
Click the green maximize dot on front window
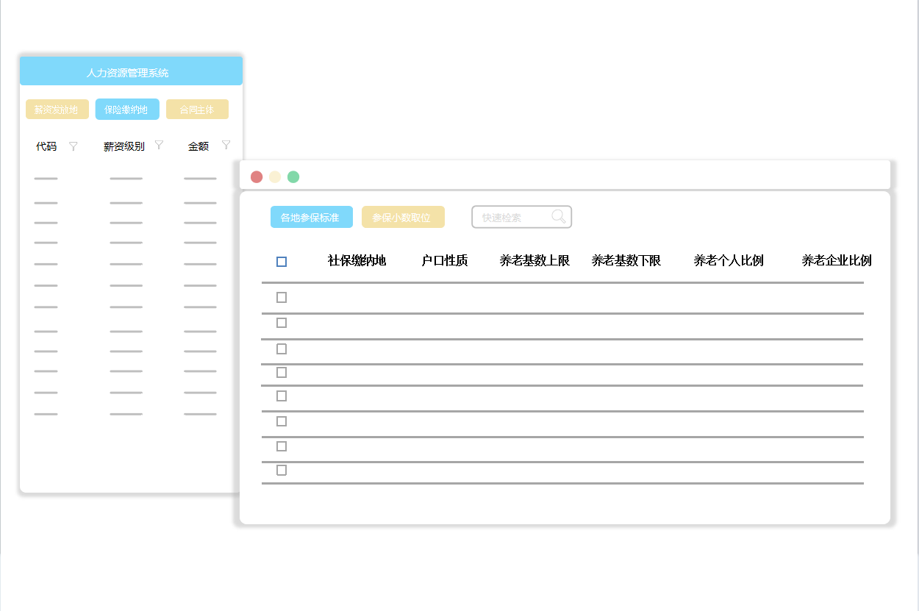(293, 176)
